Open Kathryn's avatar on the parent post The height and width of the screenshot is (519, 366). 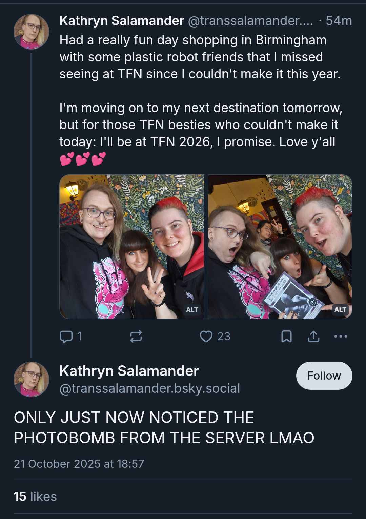coord(31,32)
